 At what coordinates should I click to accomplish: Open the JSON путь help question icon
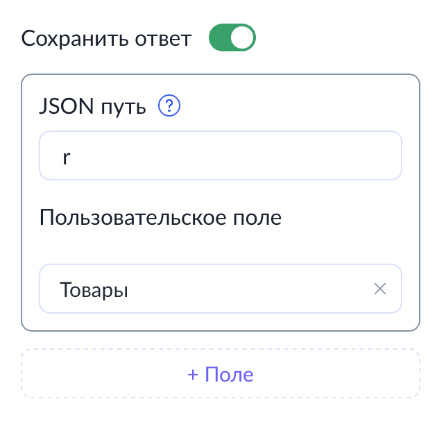169,105
